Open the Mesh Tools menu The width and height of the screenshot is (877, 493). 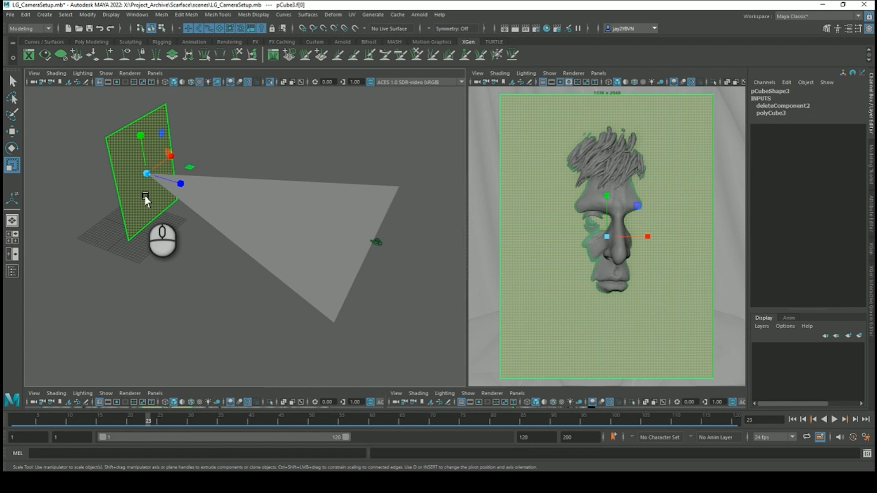217,15
